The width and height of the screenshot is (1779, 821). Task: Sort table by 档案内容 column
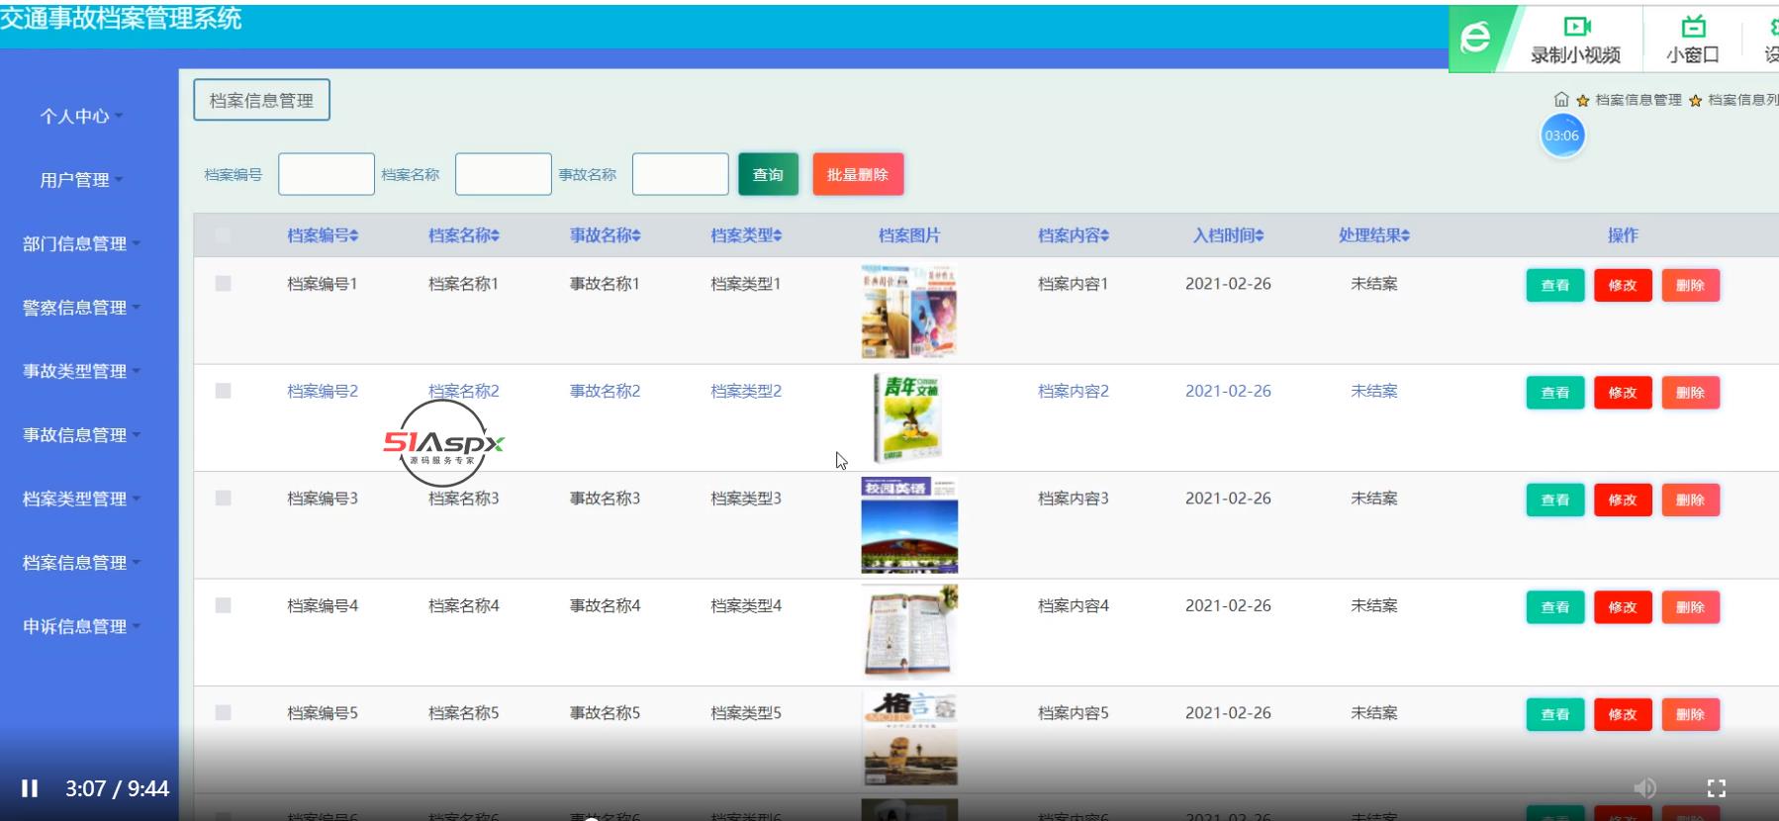click(1074, 235)
